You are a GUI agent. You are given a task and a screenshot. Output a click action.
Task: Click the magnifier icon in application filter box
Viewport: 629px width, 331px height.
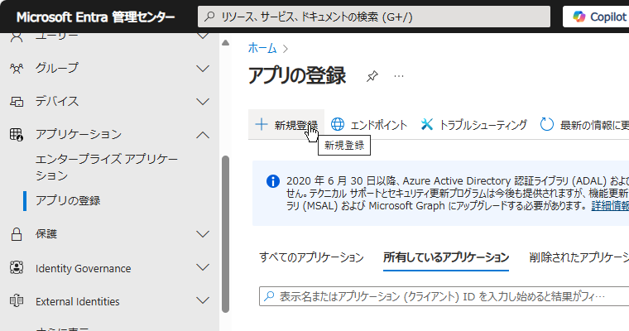pyautogui.click(x=269, y=296)
